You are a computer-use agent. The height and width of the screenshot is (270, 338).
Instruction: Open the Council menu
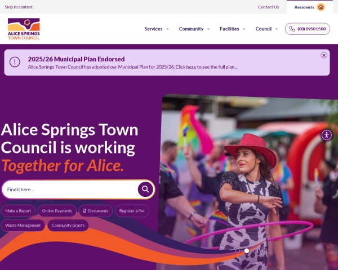tap(266, 29)
